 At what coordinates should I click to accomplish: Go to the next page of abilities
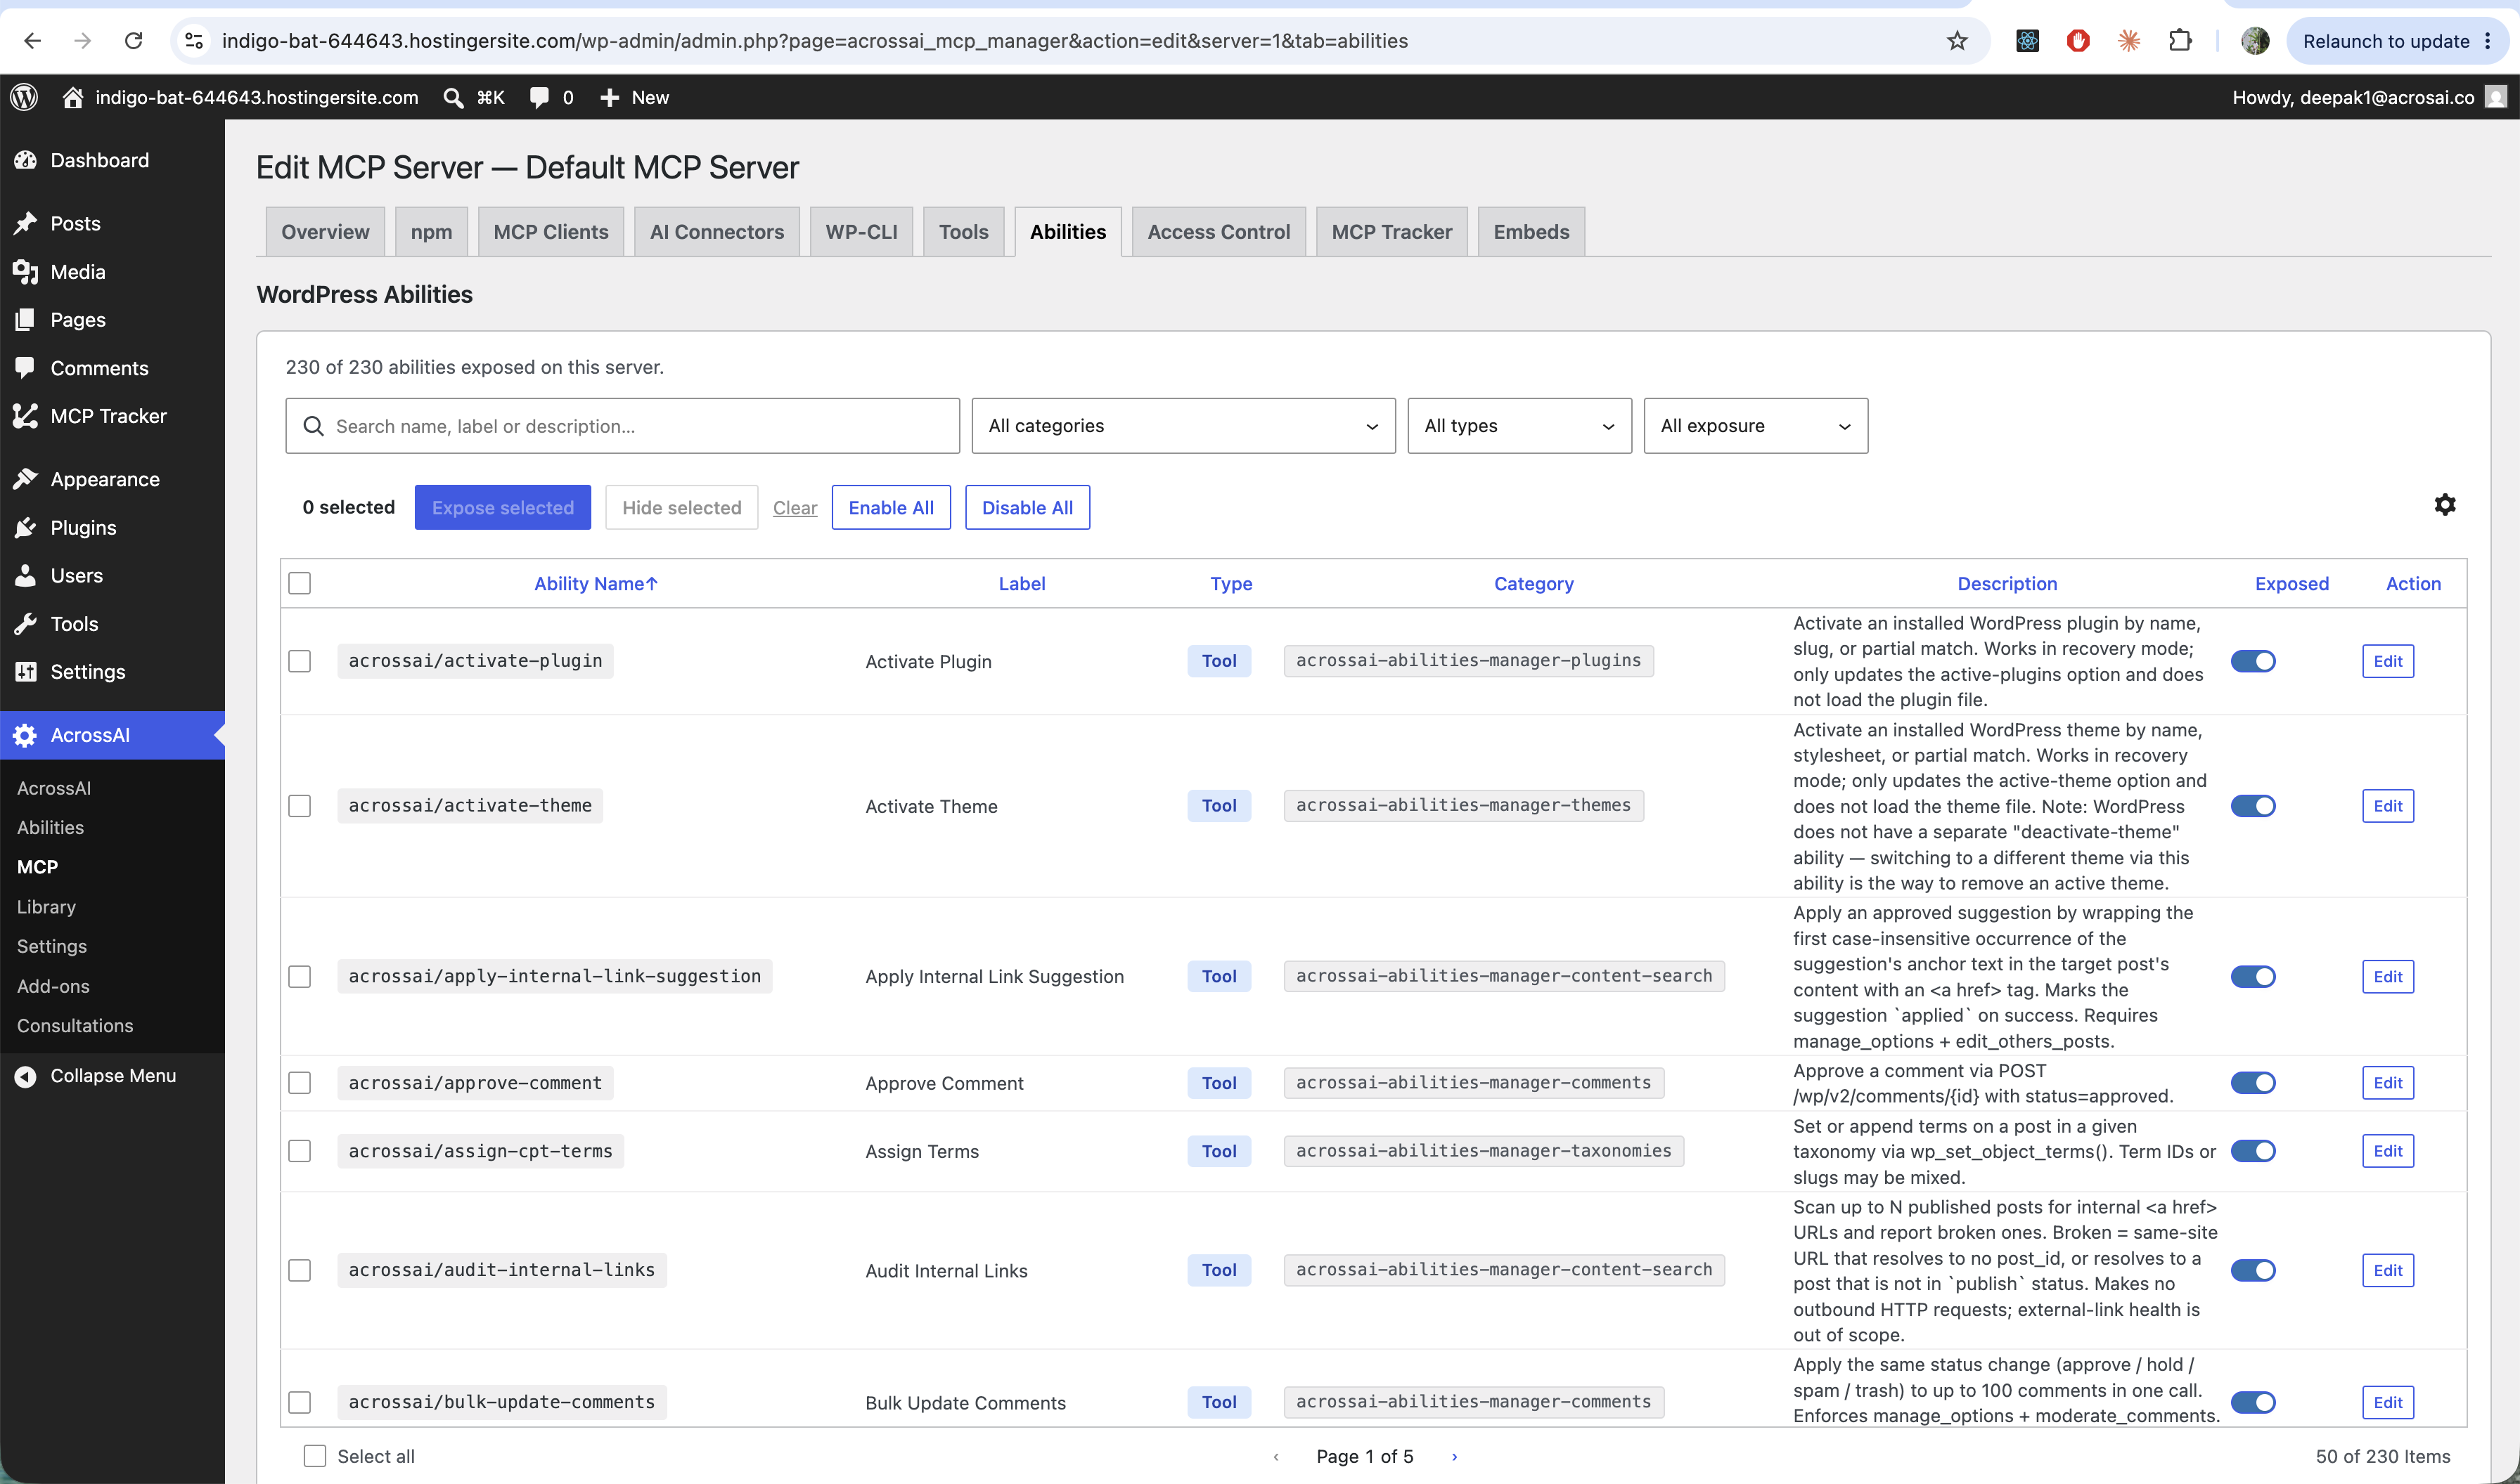pyautogui.click(x=1453, y=1457)
